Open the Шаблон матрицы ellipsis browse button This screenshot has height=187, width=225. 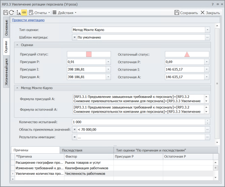(207, 37)
